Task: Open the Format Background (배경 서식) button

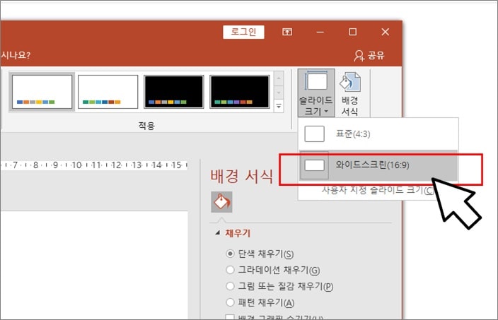Action: (x=349, y=93)
